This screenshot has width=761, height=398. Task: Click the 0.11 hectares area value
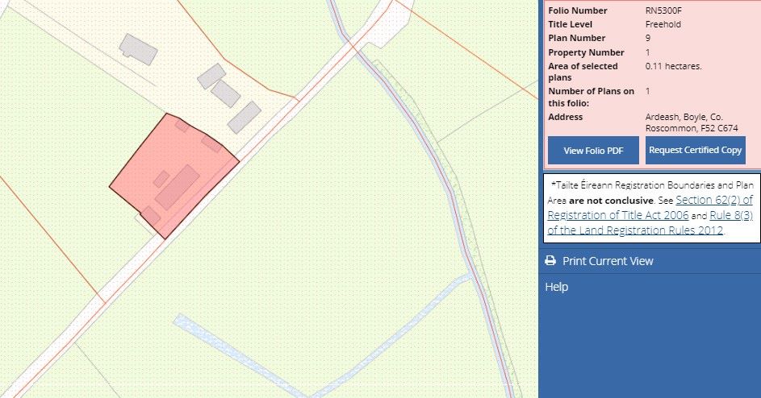coord(674,66)
